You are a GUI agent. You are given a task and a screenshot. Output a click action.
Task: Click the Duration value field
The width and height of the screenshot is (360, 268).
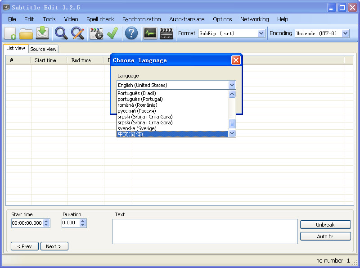[71, 223]
